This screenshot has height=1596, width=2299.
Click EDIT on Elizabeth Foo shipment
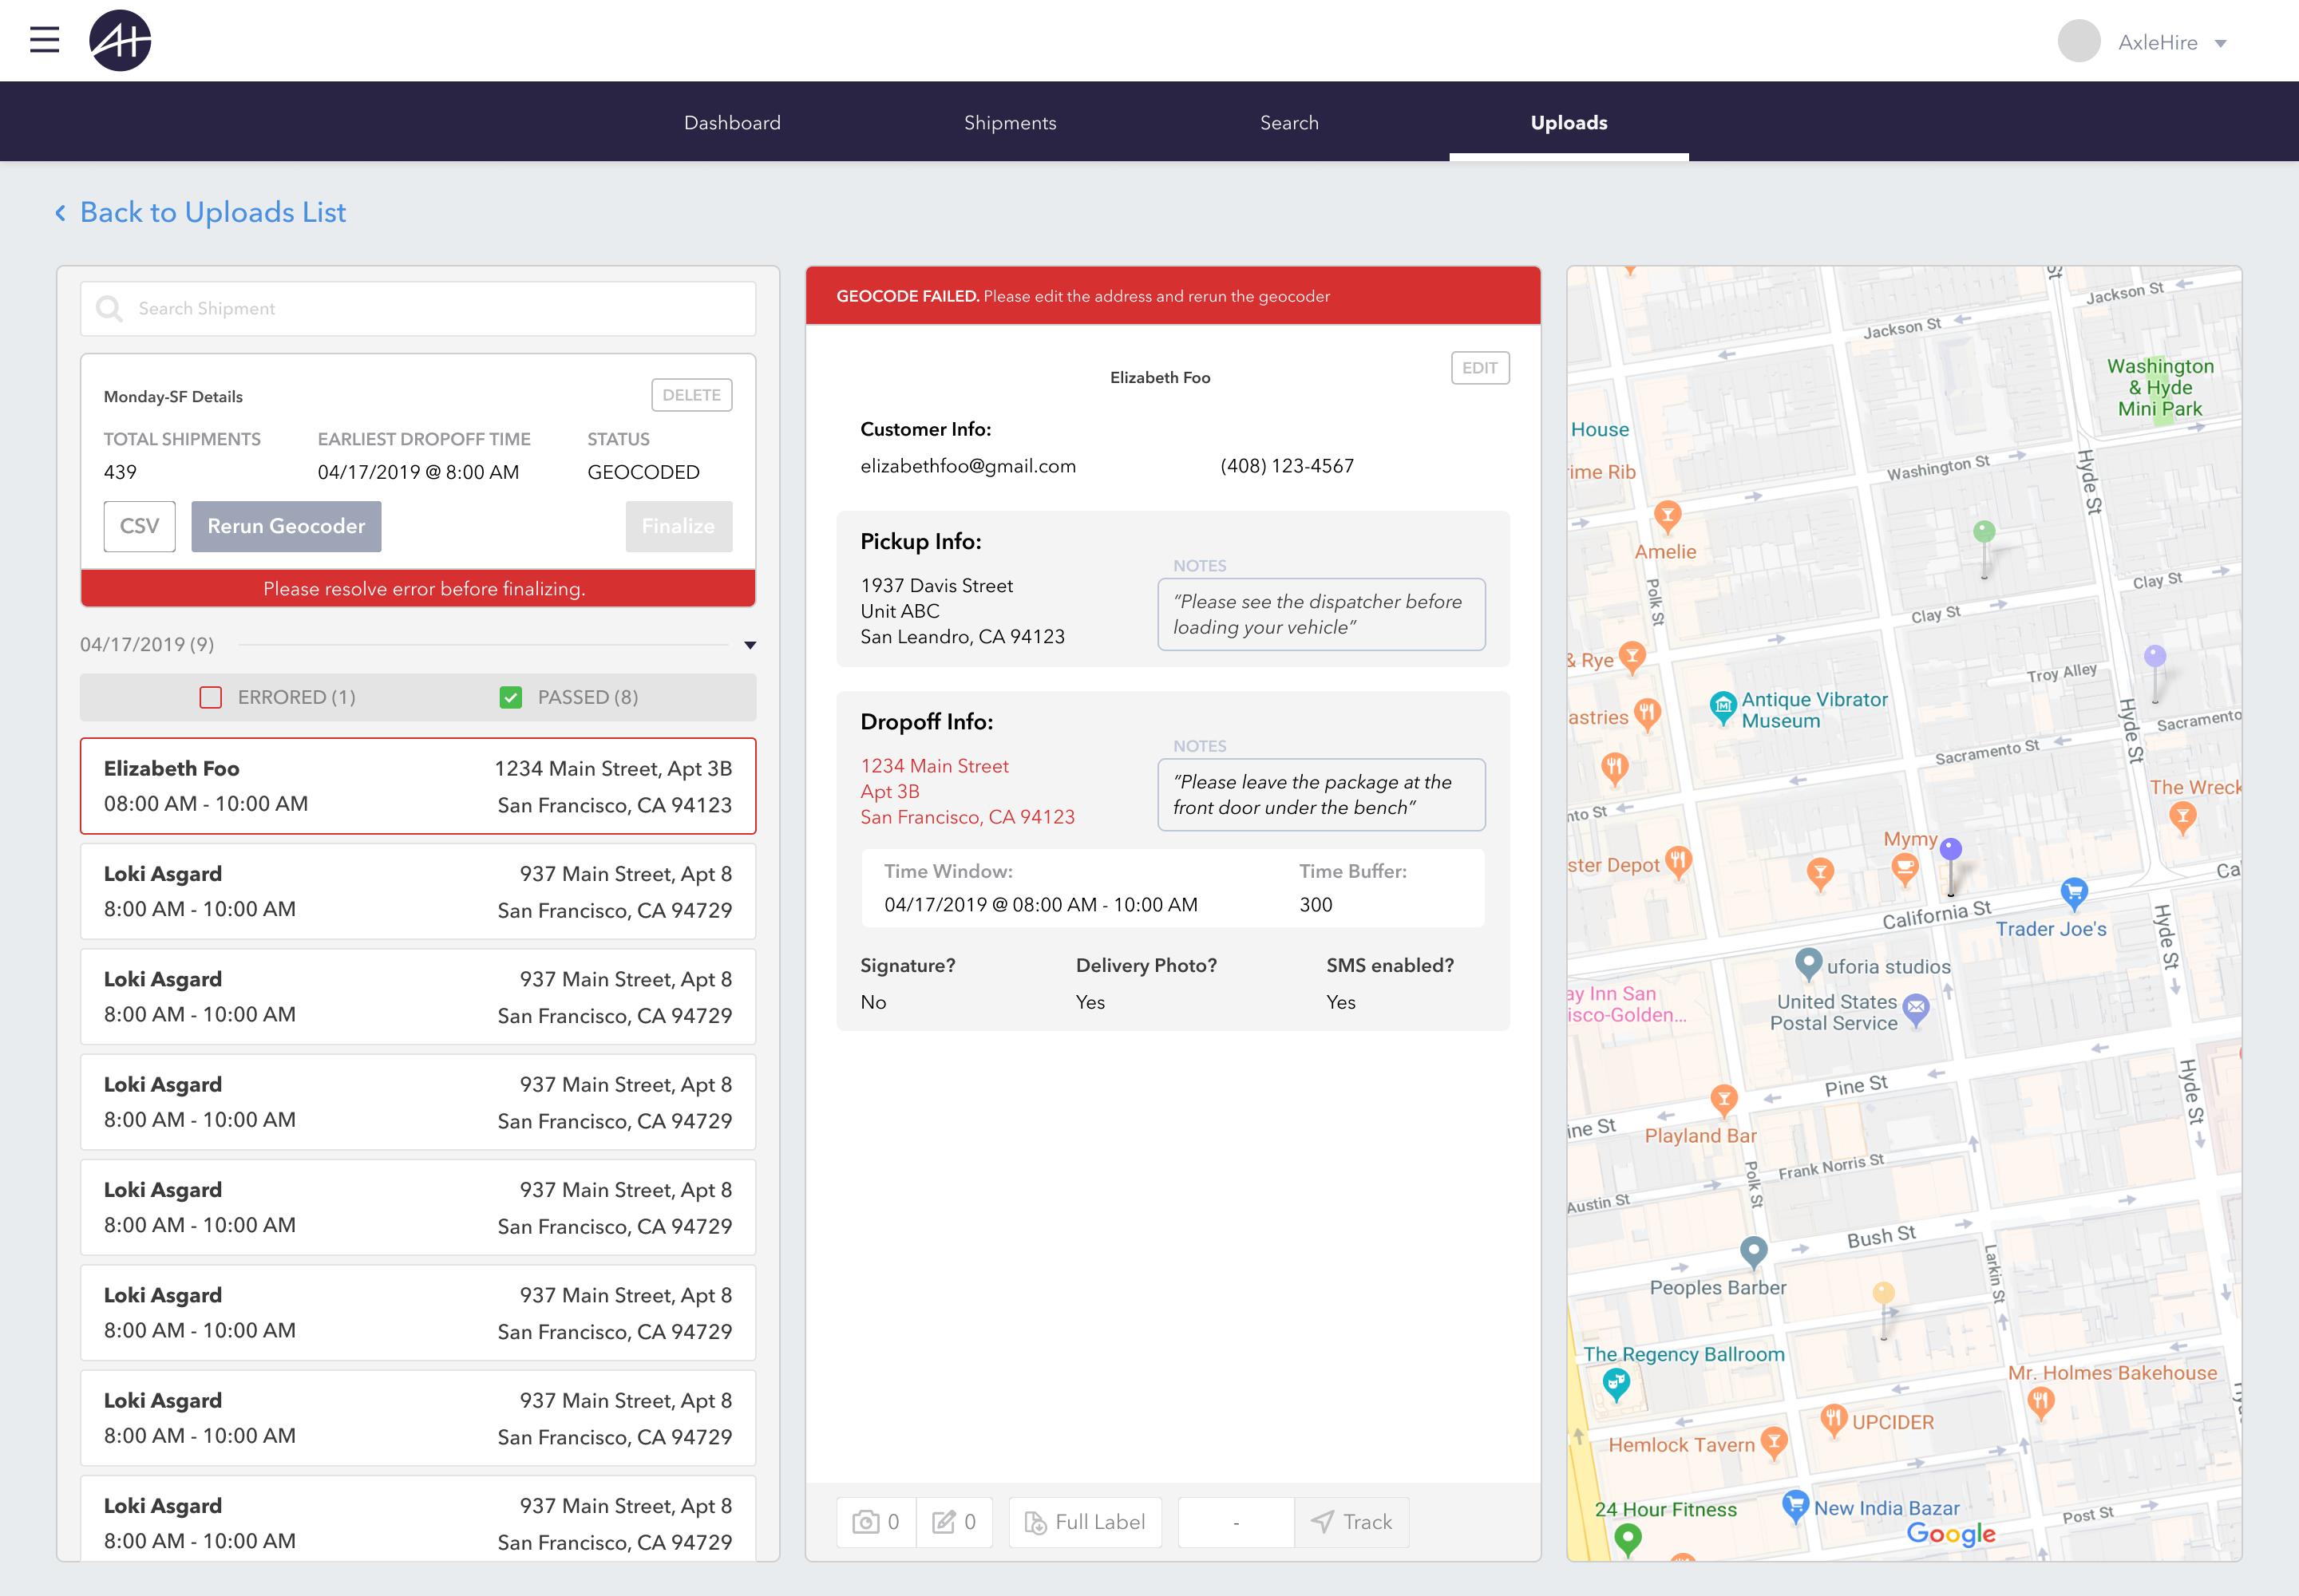click(1478, 368)
